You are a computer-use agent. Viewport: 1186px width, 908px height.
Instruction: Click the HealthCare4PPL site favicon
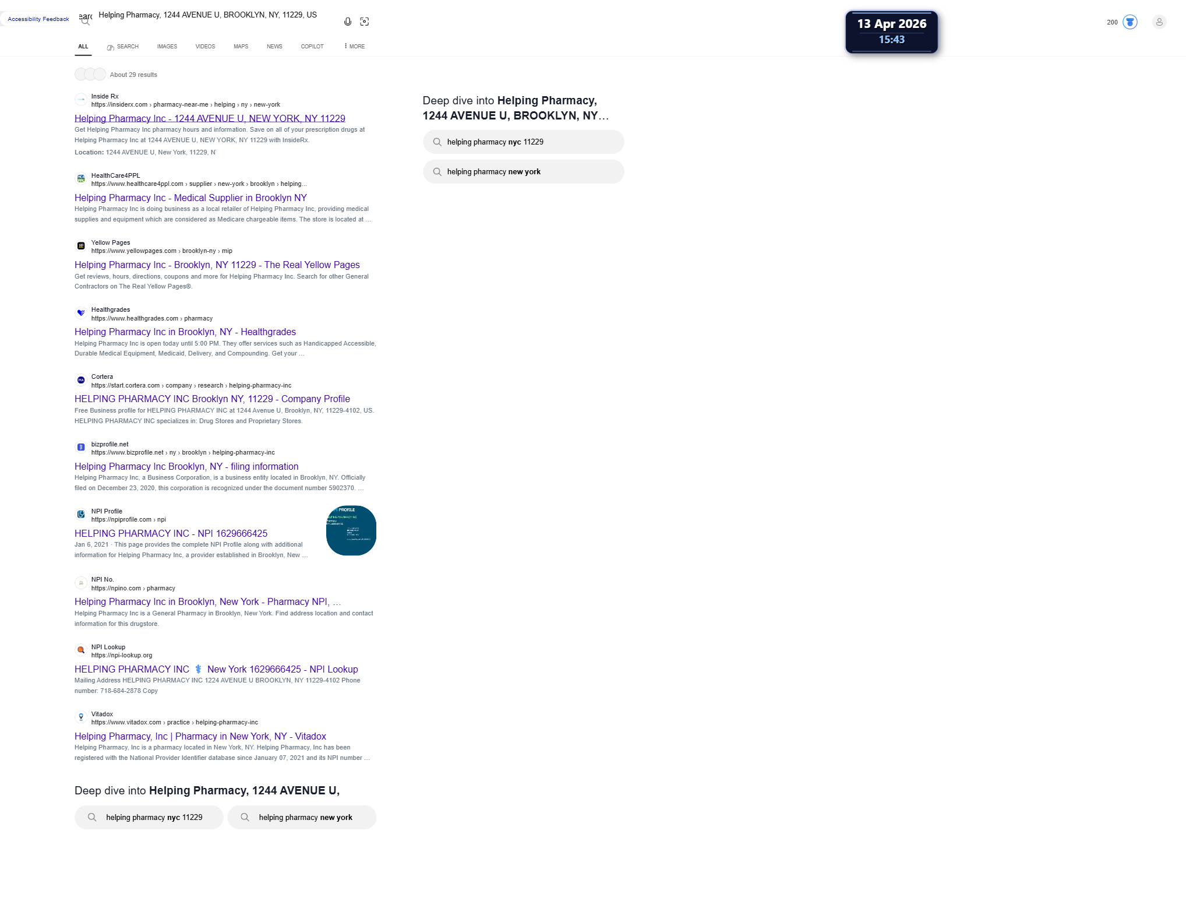click(81, 179)
